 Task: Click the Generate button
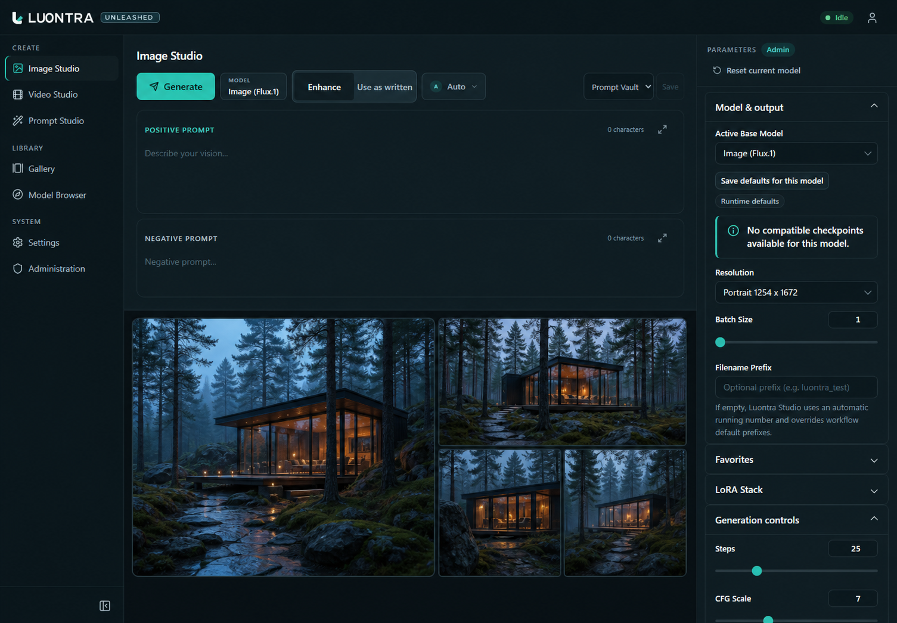click(176, 86)
